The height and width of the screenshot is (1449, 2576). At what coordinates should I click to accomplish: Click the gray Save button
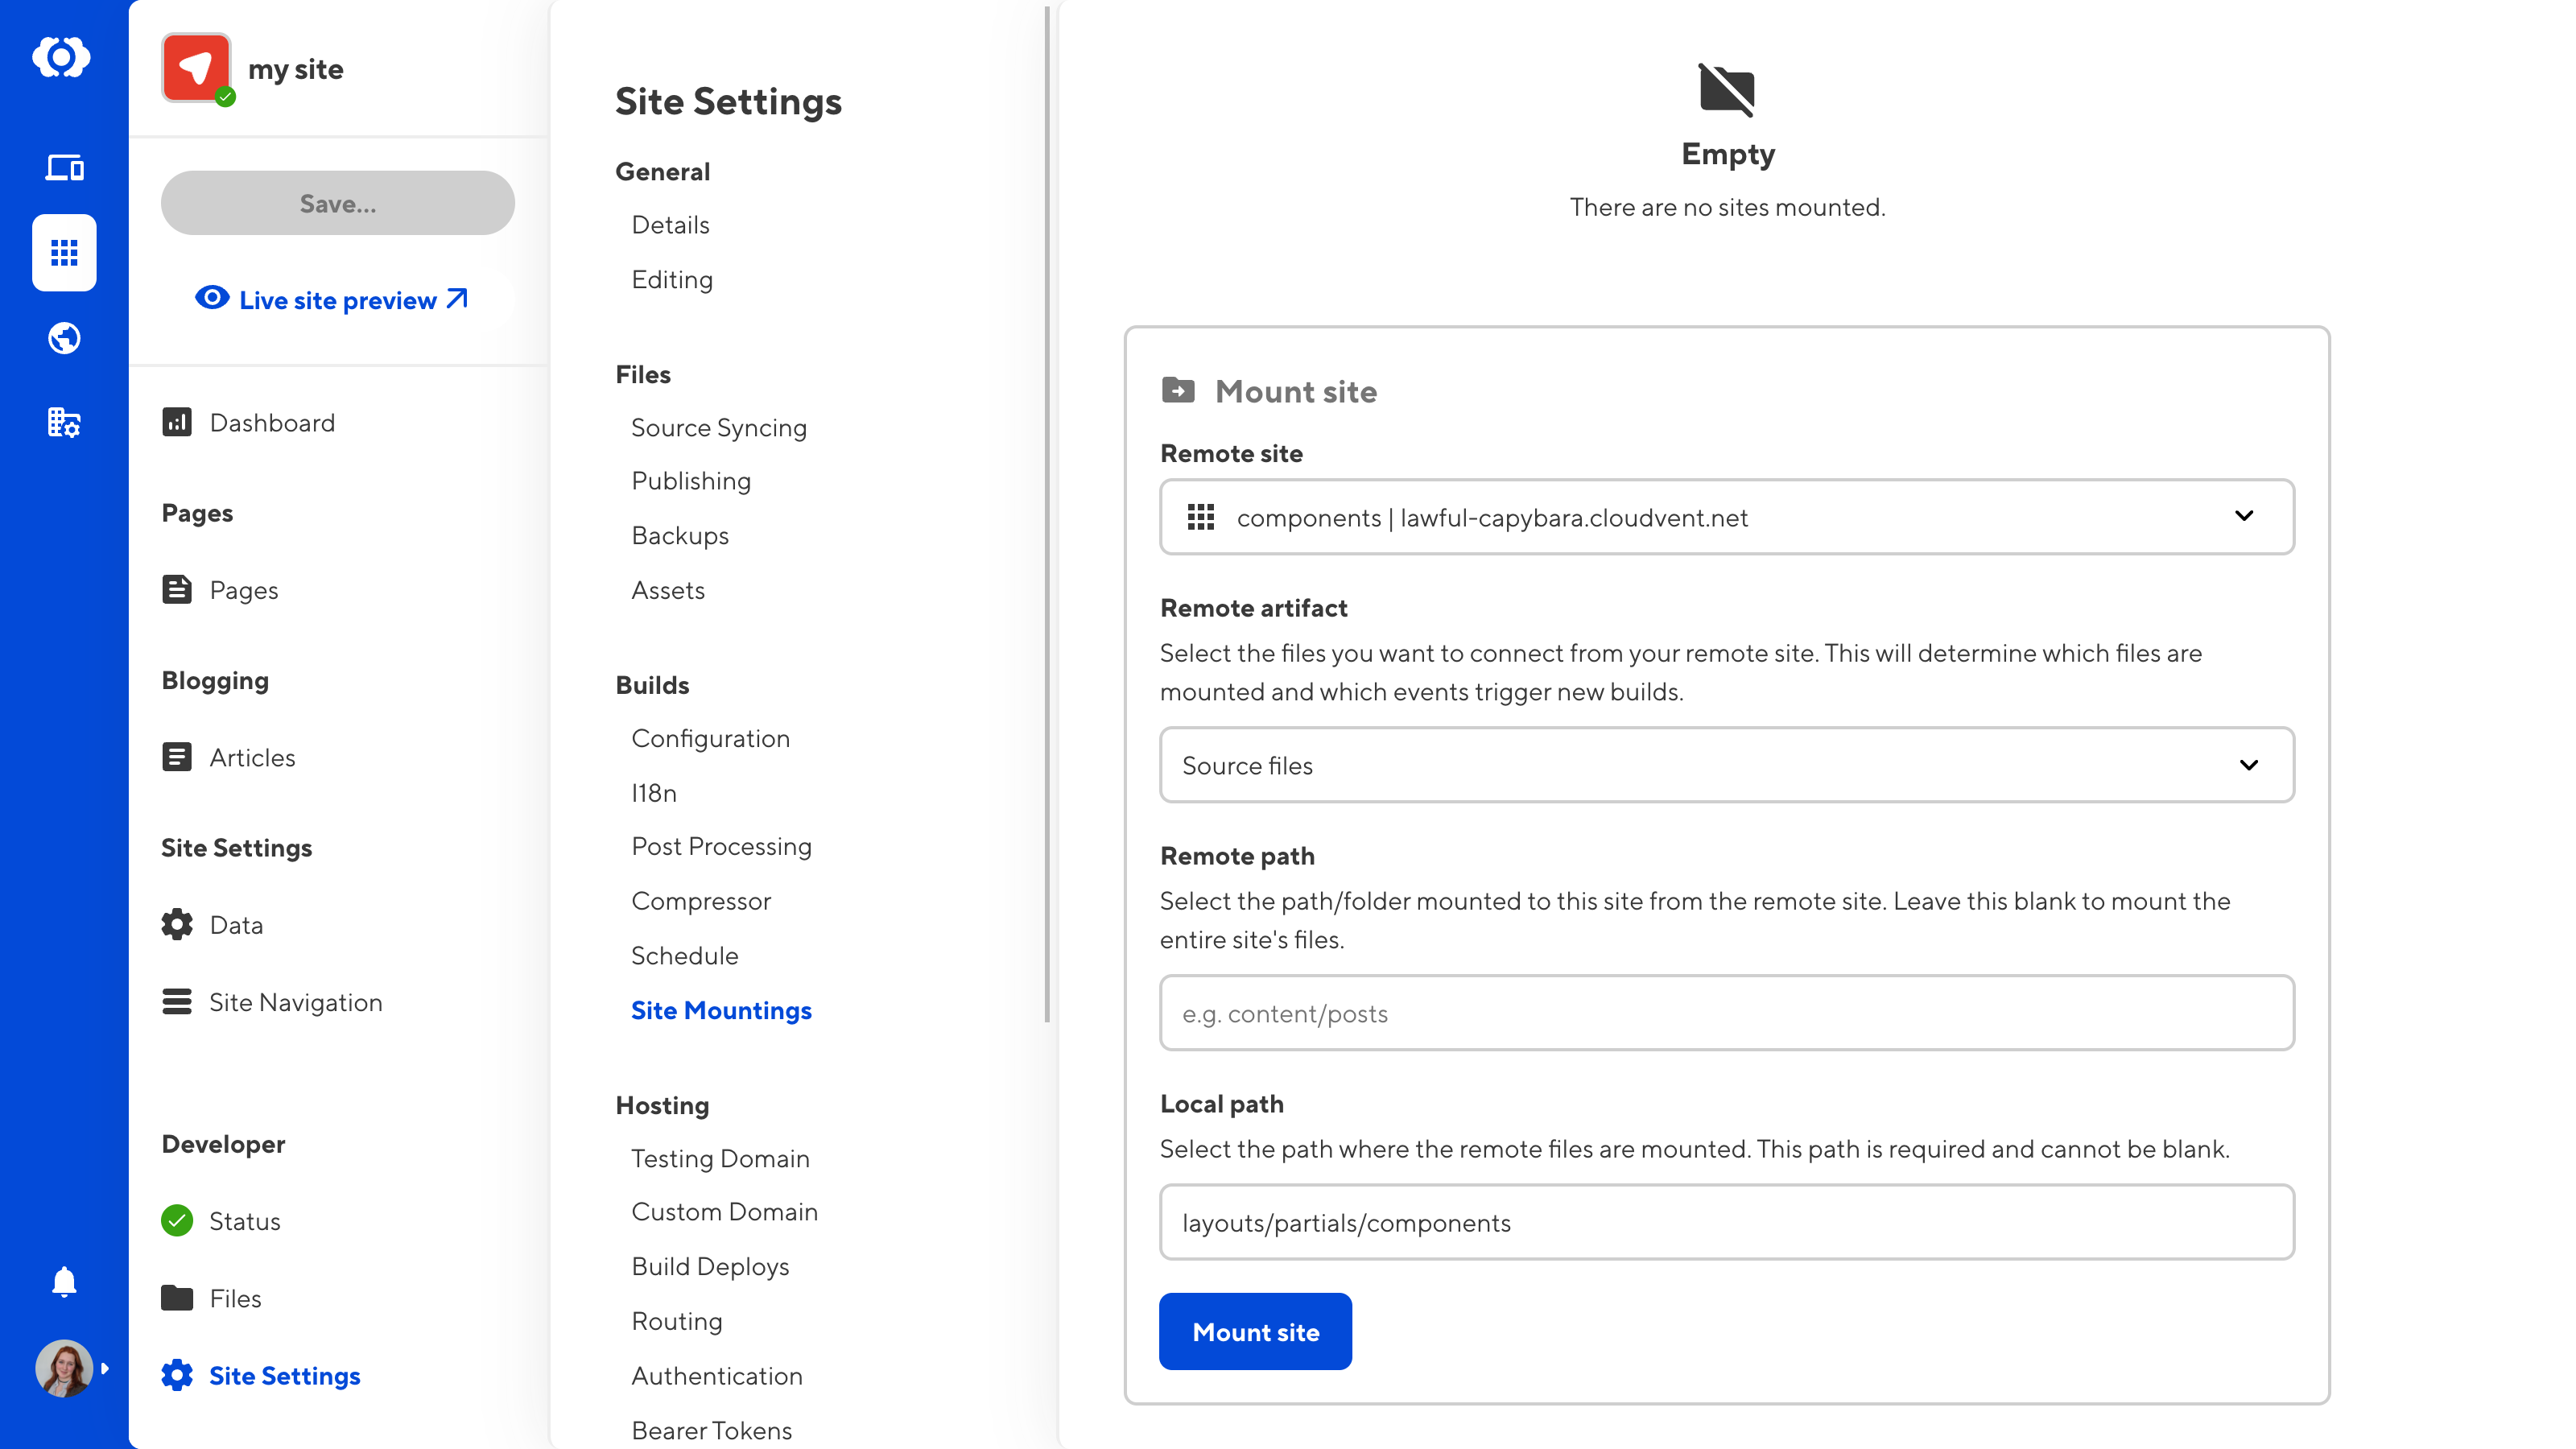(x=337, y=203)
